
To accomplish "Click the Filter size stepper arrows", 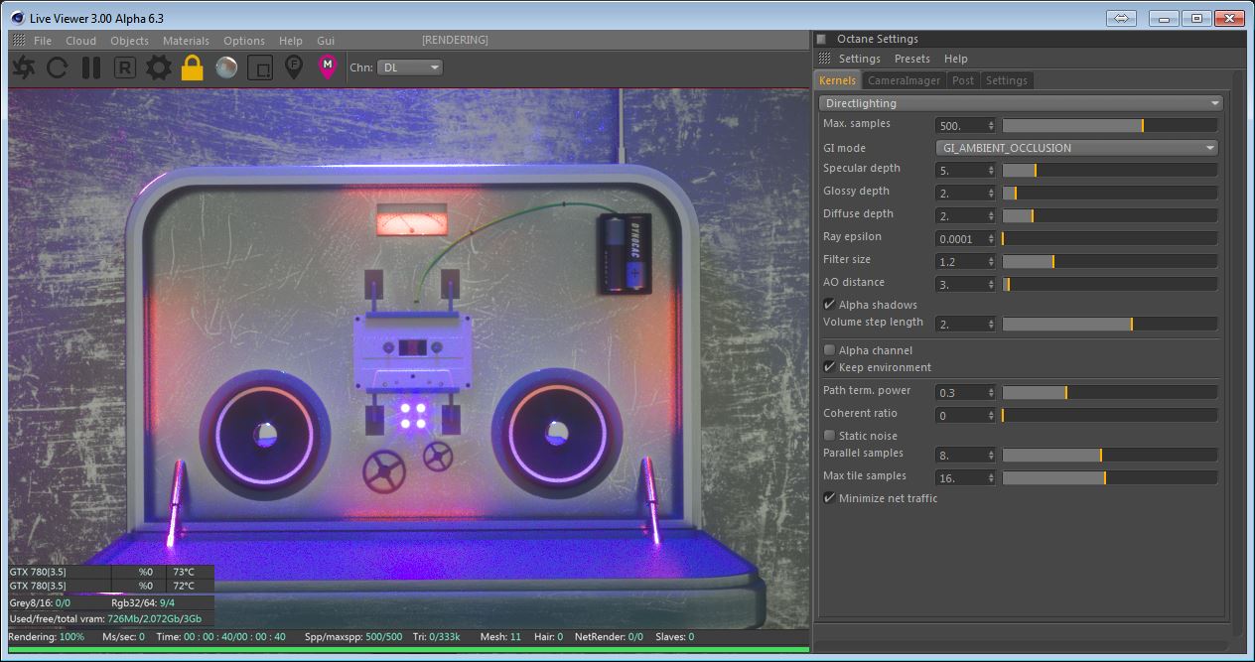I will [991, 262].
